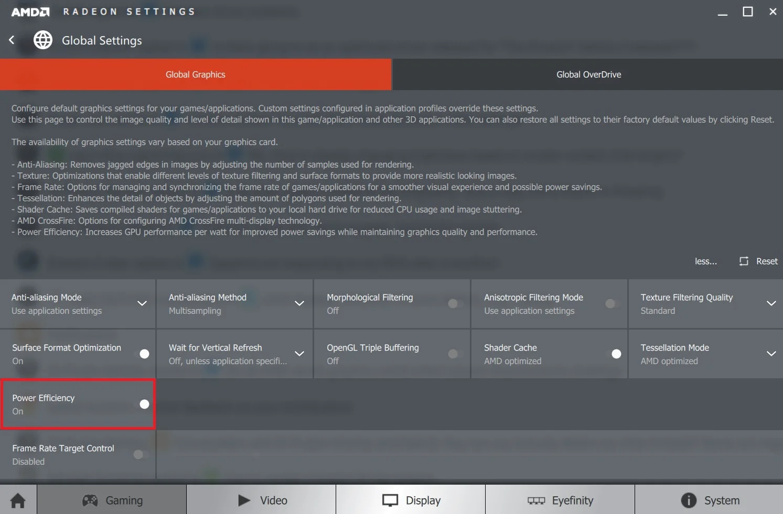Expand Wait for Vertical Refresh options
This screenshot has width=783, height=514.
click(x=299, y=354)
